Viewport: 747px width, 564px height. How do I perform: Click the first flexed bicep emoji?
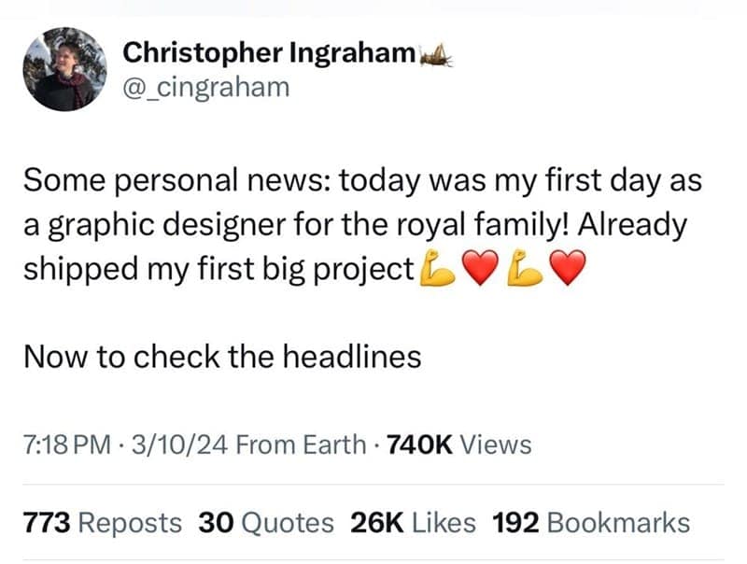437,269
